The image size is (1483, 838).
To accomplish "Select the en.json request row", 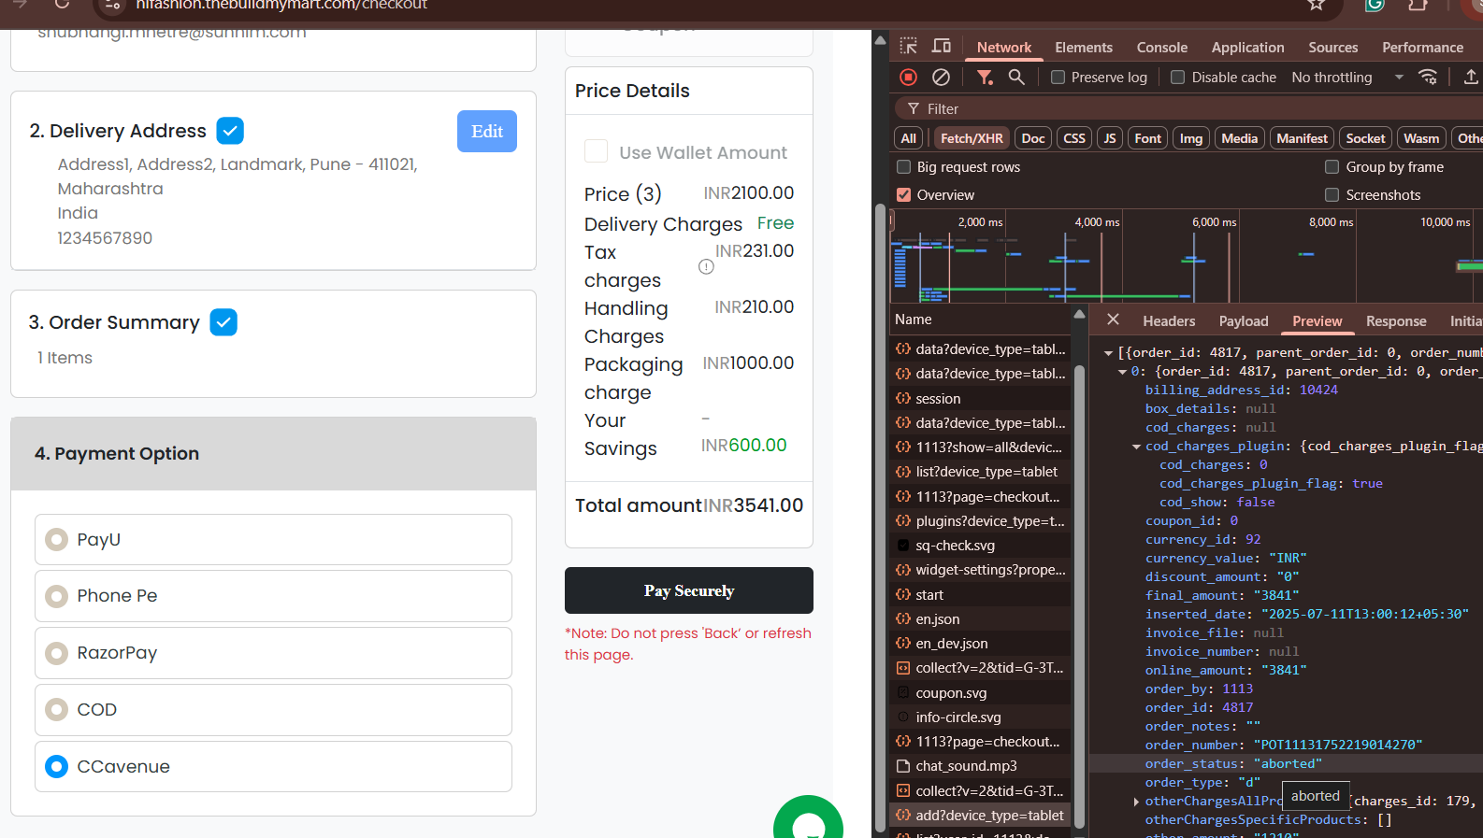I will pos(980,619).
